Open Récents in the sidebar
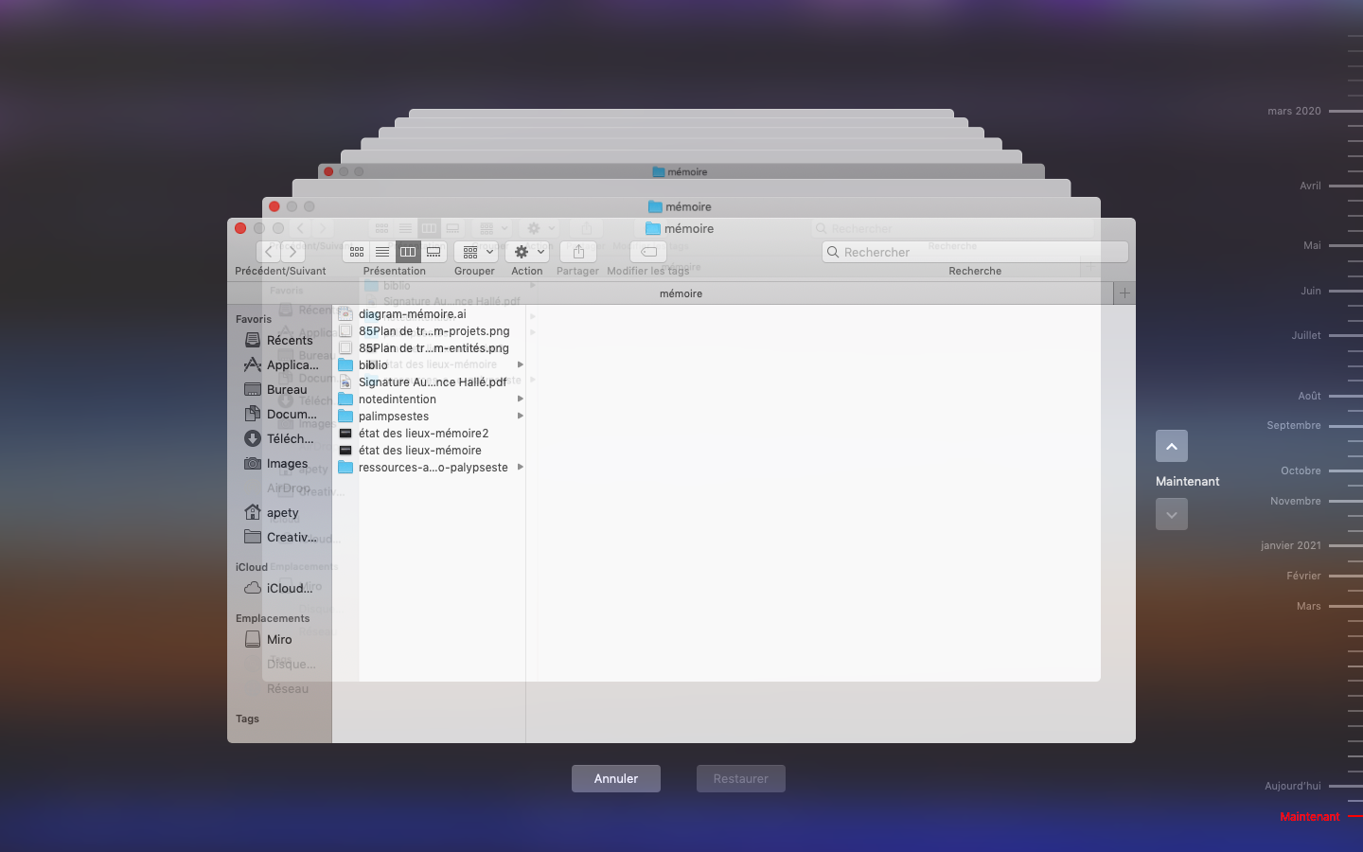1363x852 pixels. point(289,341)
